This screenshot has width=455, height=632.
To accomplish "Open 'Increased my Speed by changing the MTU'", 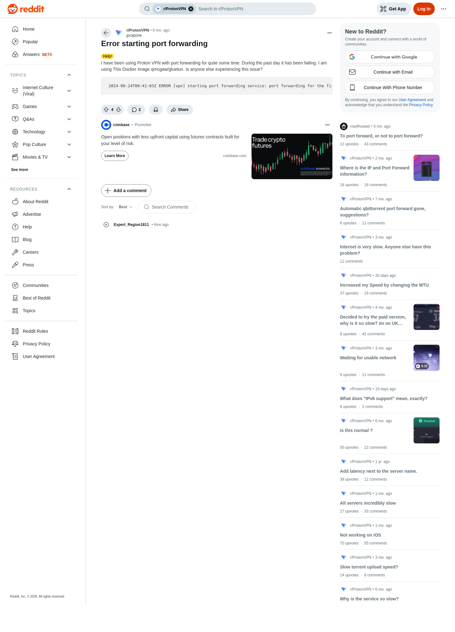I will [x=384, y=285].
